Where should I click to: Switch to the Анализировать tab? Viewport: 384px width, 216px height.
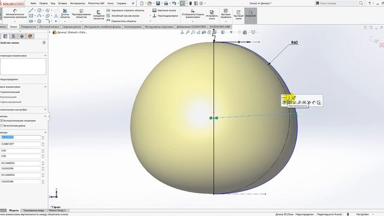point(133,26)
